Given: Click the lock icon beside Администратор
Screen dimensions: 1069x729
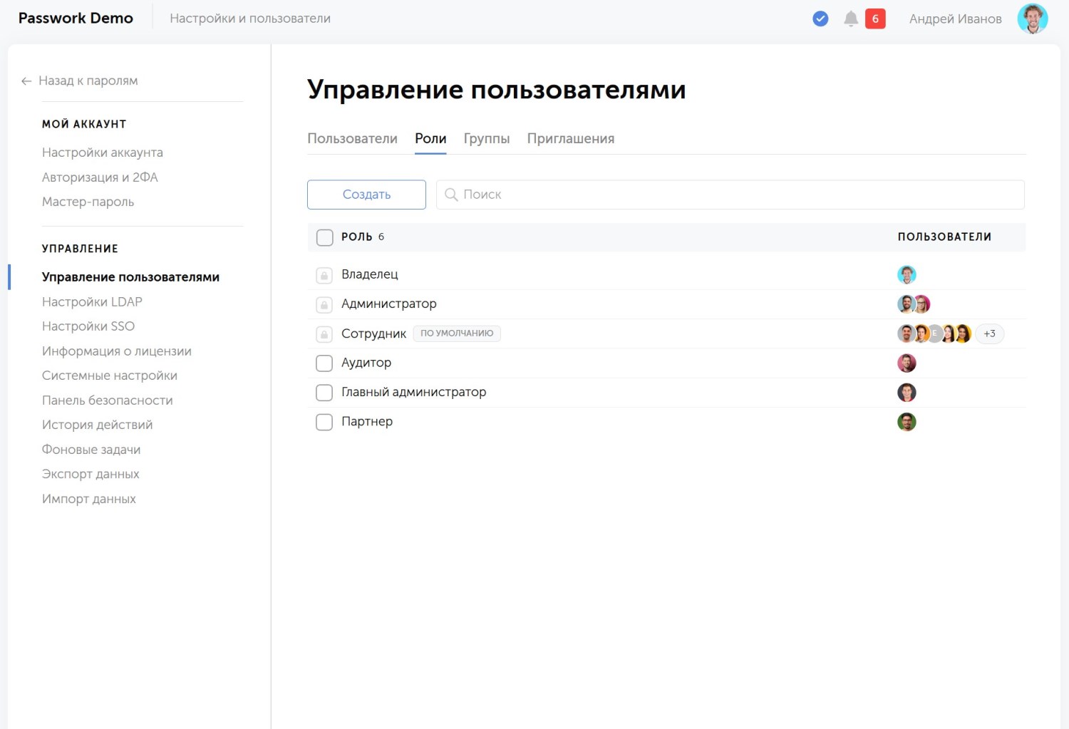Looking at the screenshot, I should coord(324,305).
